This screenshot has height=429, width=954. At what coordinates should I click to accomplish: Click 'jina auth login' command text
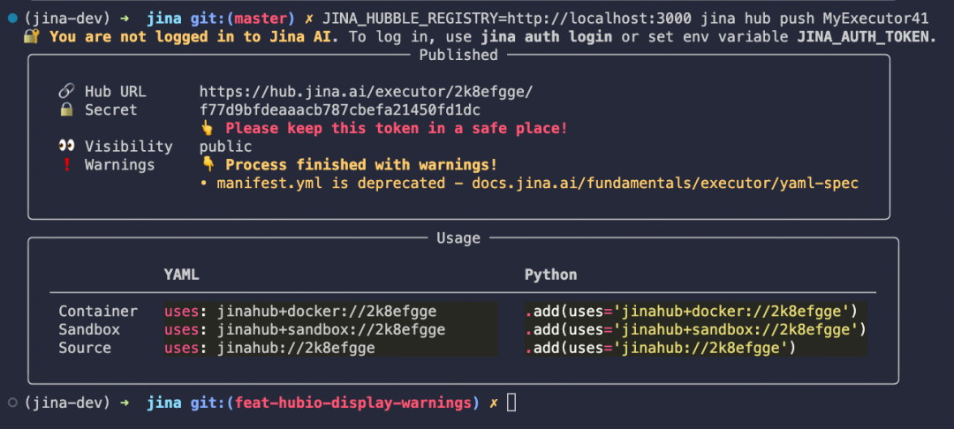click(547, 37)
